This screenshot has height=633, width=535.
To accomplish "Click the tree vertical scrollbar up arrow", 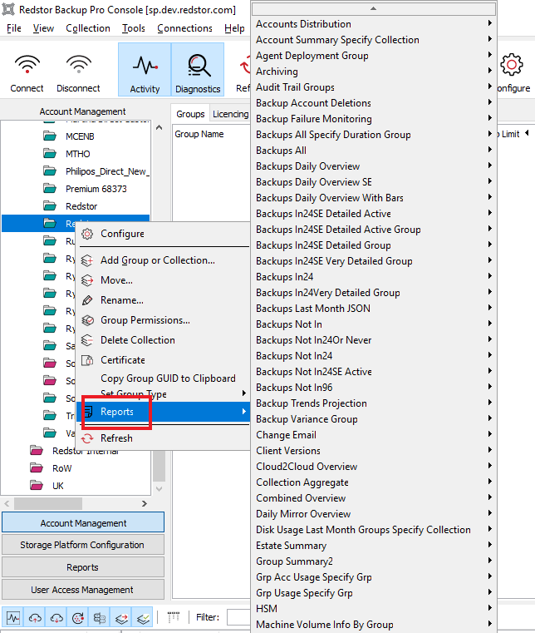I will pos(160,127).
